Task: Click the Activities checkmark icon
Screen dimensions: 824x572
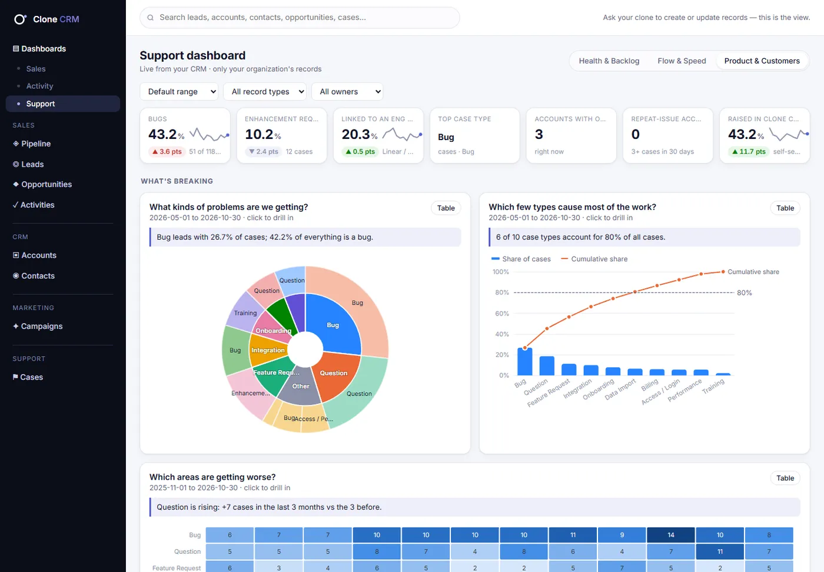Action: click(15, 205)
